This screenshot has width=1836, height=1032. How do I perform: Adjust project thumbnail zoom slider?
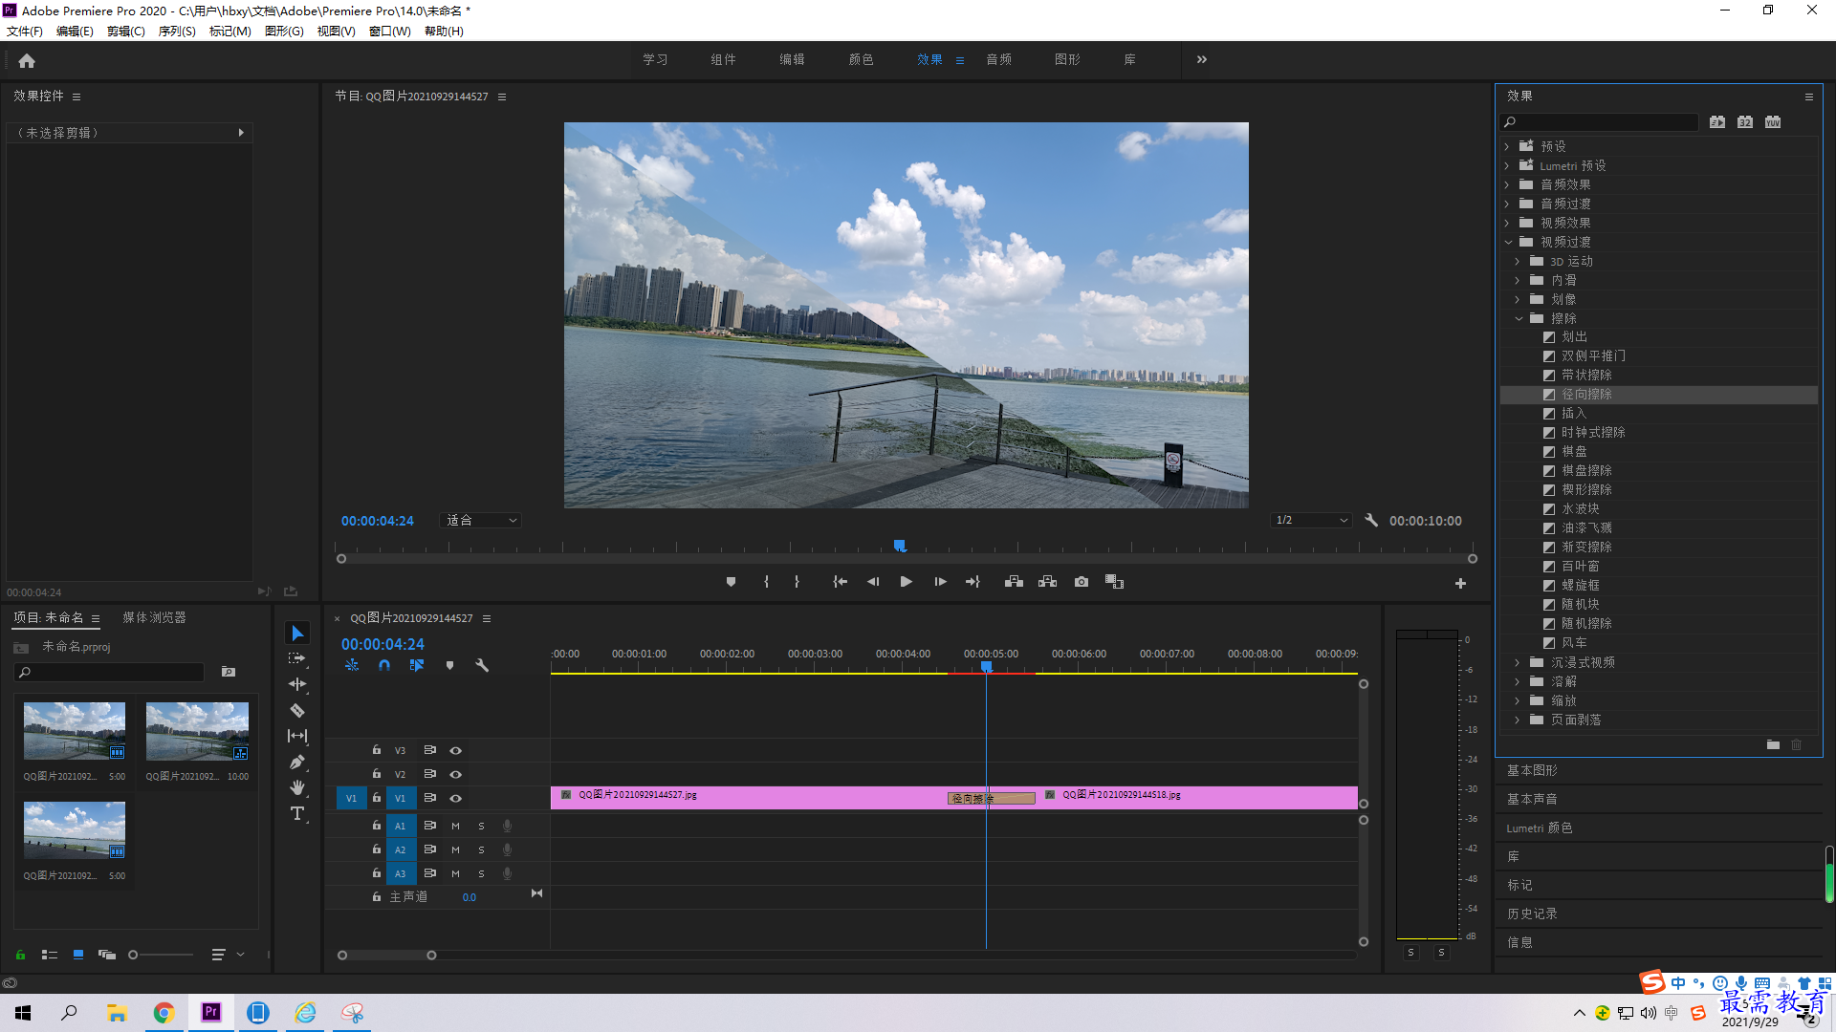pyautogui.click(x=133, y=955)
